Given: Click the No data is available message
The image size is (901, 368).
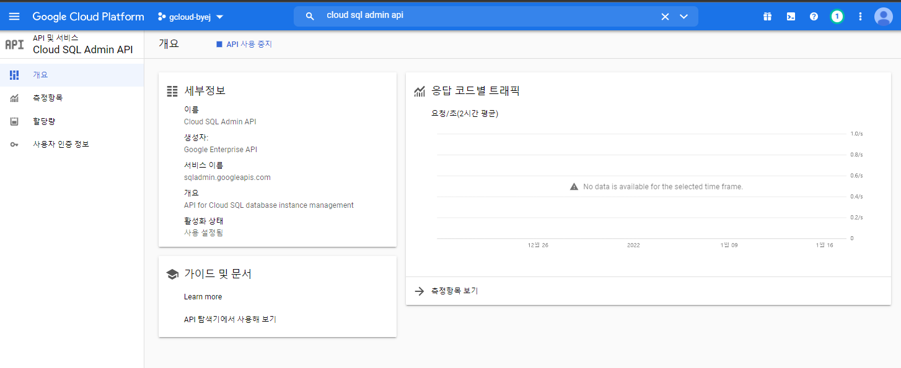Looking at the screenshot, I should point(663,187).
